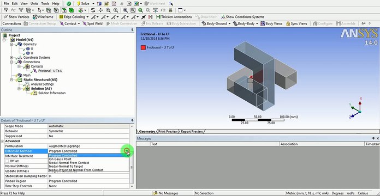
Task: Select the Pan view tool icon
Action: pos(100,10)
